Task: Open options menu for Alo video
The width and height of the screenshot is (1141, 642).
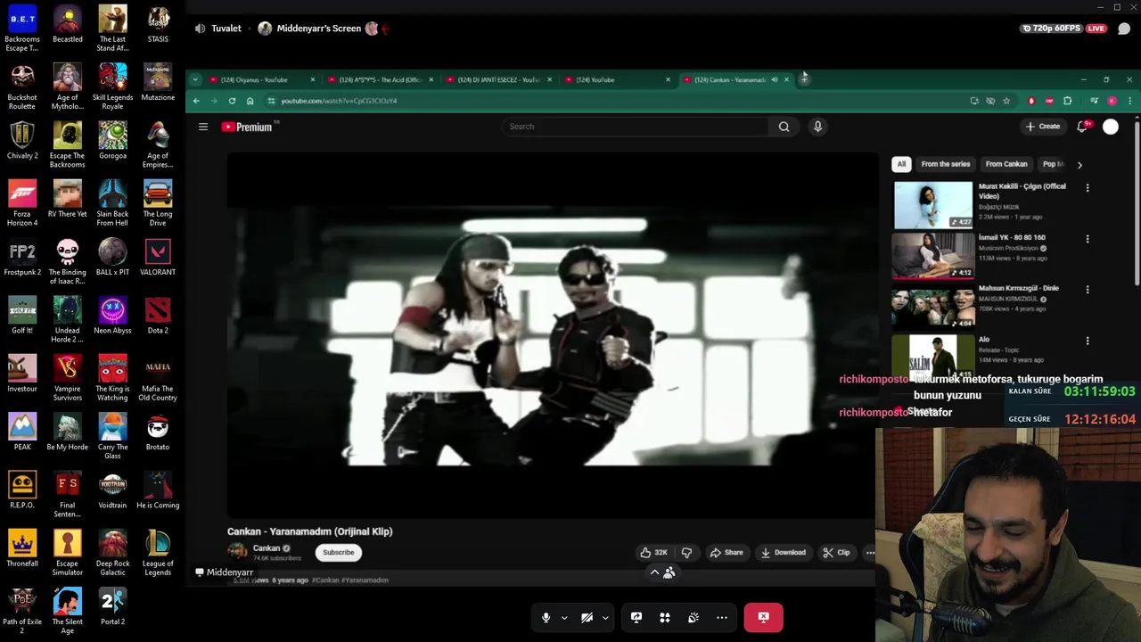Action: (x=1088, y=341)
